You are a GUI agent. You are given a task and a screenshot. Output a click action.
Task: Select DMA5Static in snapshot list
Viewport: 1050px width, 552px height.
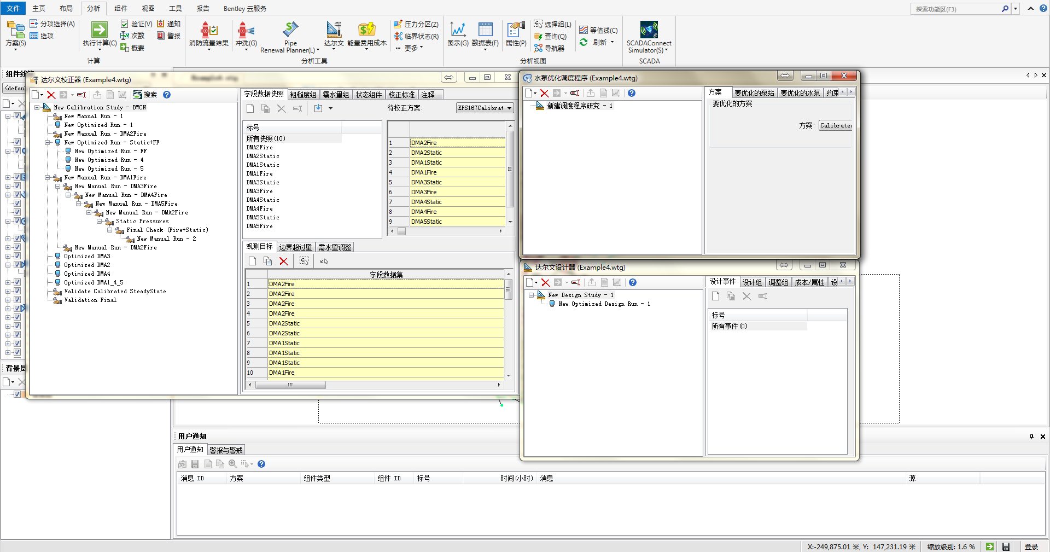click(263, 217)
